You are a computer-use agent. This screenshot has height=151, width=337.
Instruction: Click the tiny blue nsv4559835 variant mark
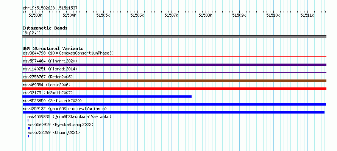click(28, 120)
